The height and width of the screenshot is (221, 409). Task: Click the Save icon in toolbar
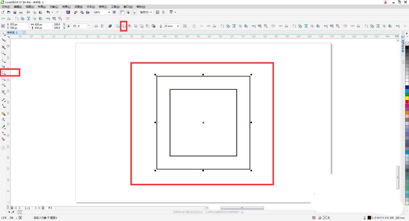point(15,12)
